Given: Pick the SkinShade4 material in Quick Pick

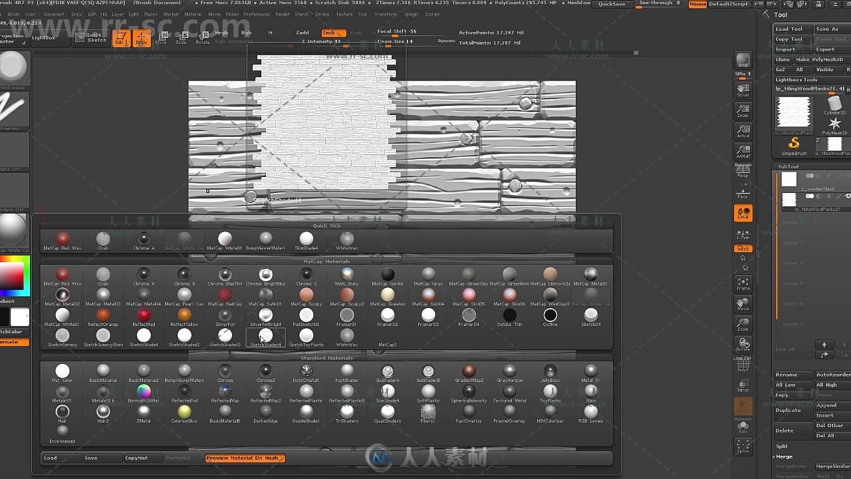Looking at the screenshot, I should [306, 241].
